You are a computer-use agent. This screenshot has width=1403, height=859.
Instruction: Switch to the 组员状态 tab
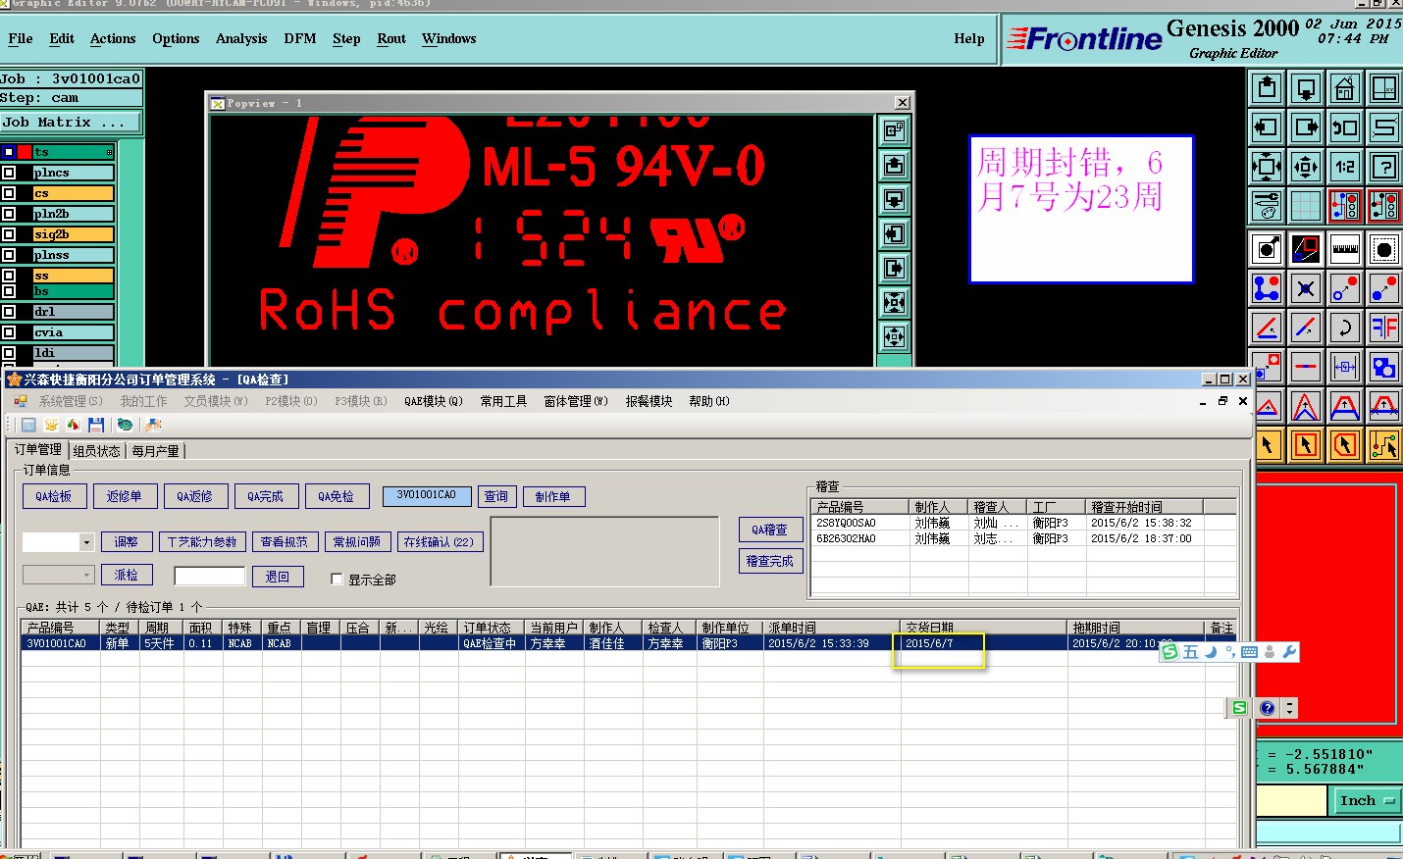point(96,451)
